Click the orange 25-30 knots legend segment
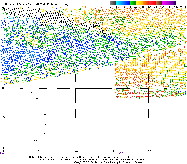 coord(146,3)
